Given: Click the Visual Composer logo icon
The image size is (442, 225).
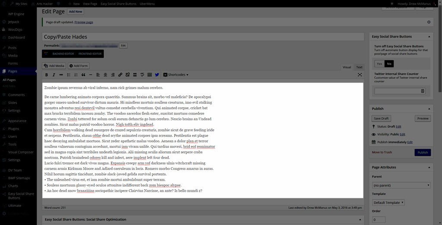Looking at the screenshot, I should click(x=46, y=54).
